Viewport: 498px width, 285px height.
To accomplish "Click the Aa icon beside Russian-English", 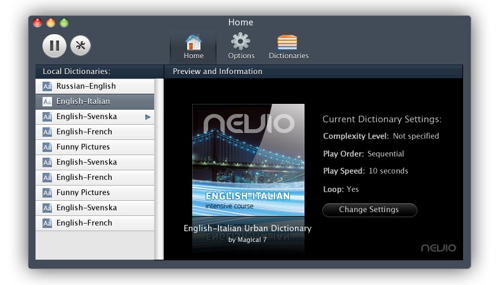I will [47, 86].
